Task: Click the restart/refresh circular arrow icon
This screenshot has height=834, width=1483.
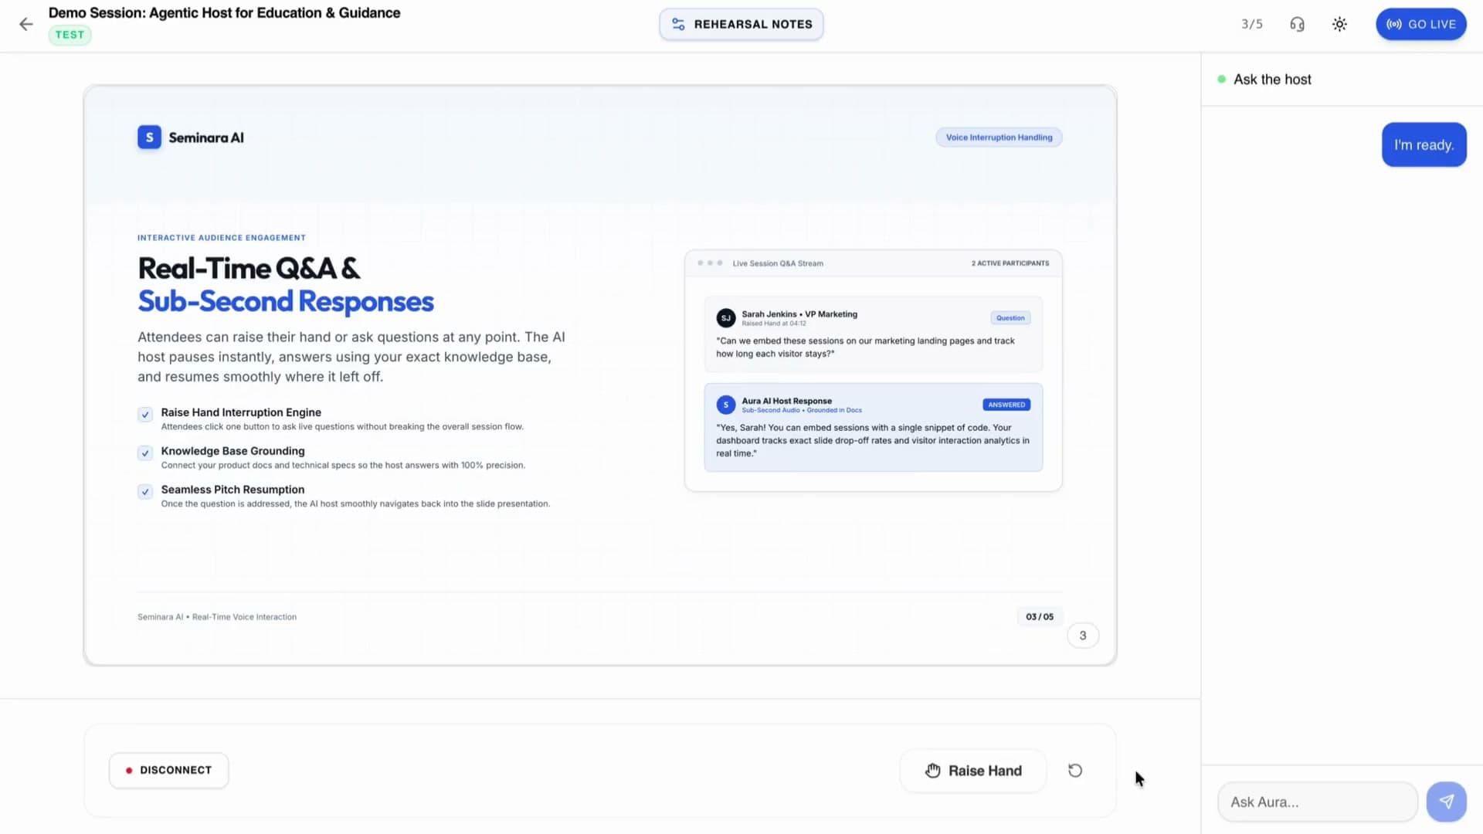Action: click(1075, 771)
